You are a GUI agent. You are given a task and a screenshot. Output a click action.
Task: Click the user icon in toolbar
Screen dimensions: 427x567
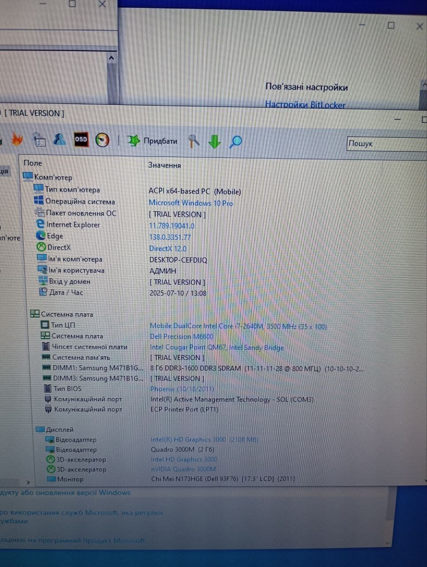[x=59, y=140]
